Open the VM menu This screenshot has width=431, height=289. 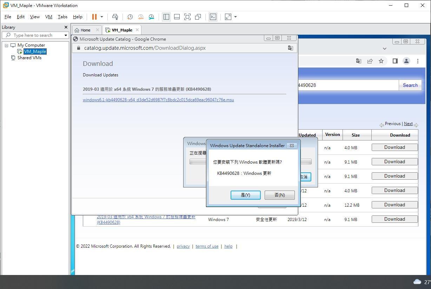[x=48, y=16]
